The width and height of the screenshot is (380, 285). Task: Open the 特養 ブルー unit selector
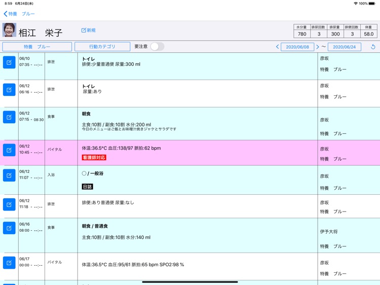37,47
